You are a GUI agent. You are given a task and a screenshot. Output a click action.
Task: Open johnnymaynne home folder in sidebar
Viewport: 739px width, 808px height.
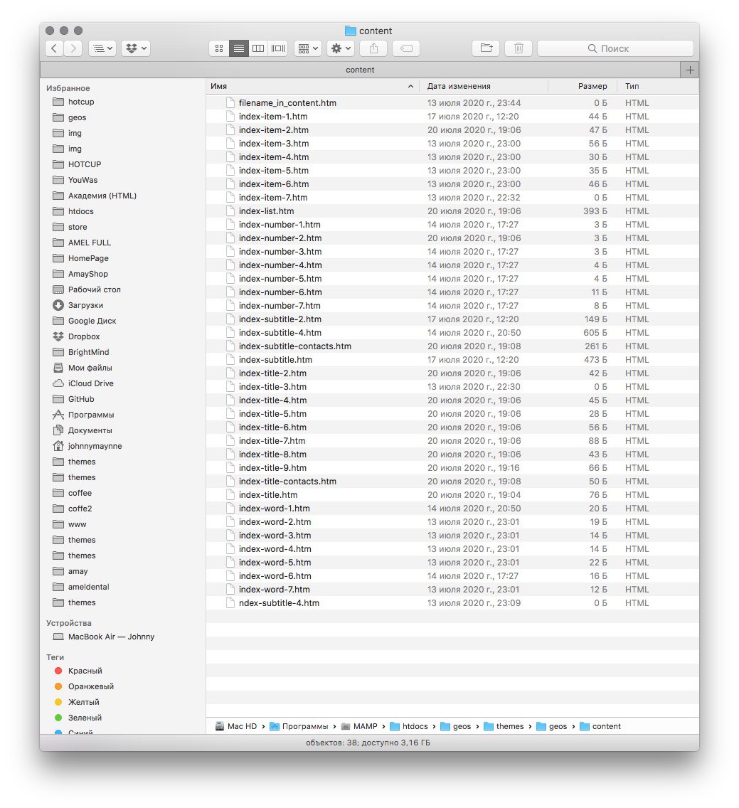(95, 446)
